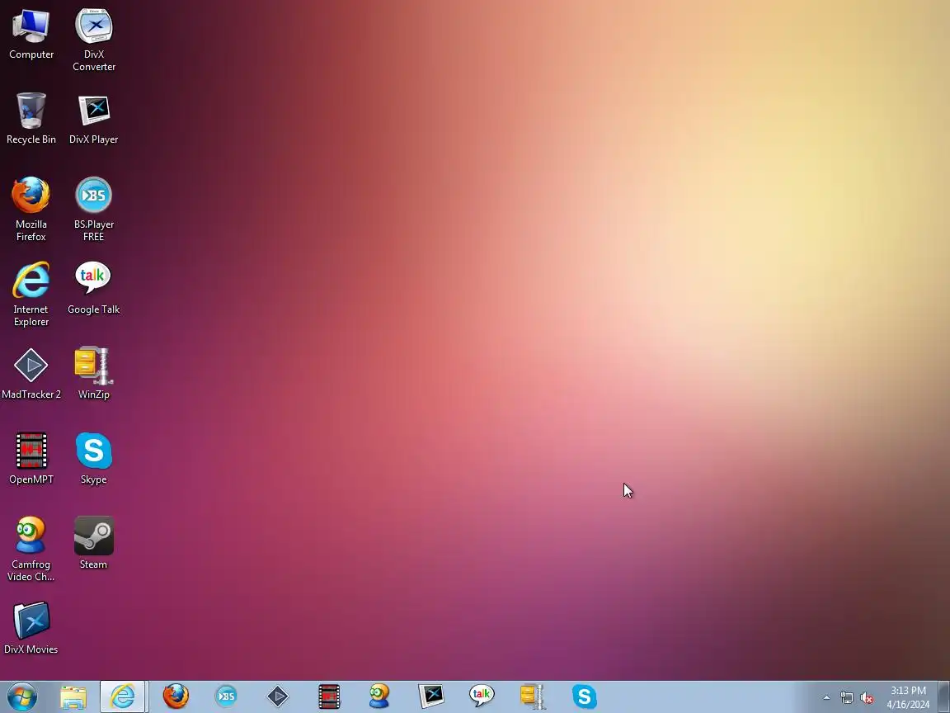Open Windows Explorer from the taskbar
The height and width of the screenshot is (713, 950).
73,696
